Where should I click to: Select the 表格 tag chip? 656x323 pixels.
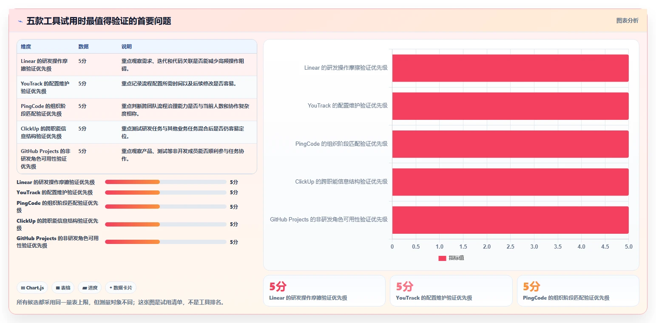click(63, 288)
